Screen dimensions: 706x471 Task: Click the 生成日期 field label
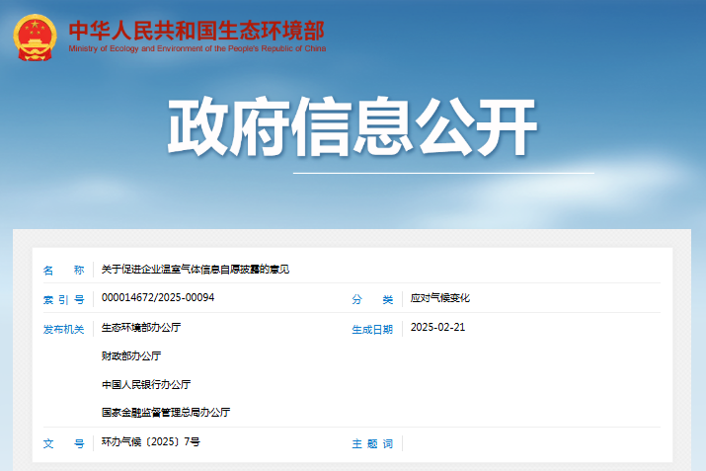click(372, 329)
